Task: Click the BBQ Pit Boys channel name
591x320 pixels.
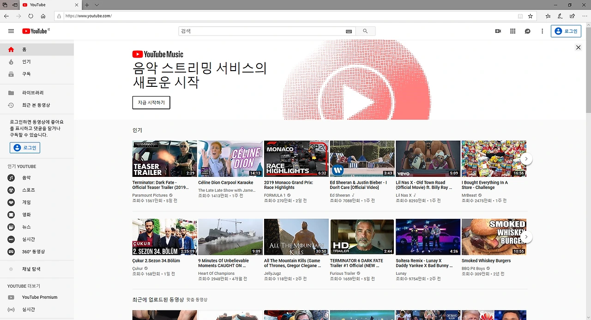Action: click(x=472, y=268)
